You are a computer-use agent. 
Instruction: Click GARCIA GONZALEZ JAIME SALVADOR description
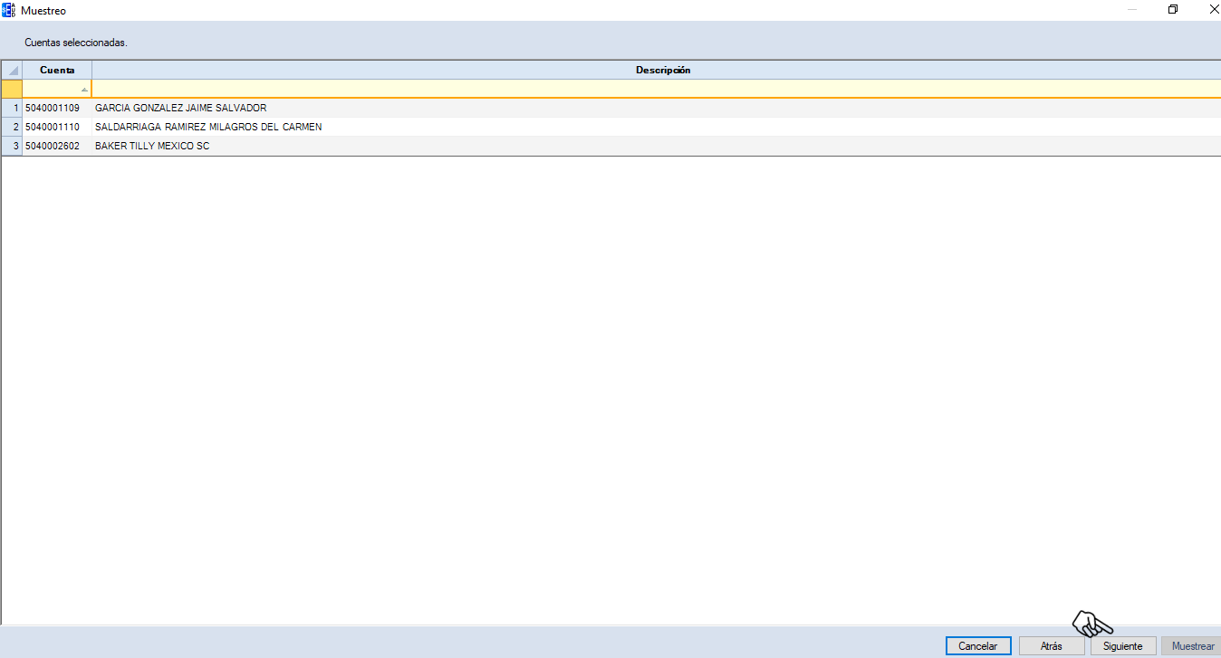point(180,109)
